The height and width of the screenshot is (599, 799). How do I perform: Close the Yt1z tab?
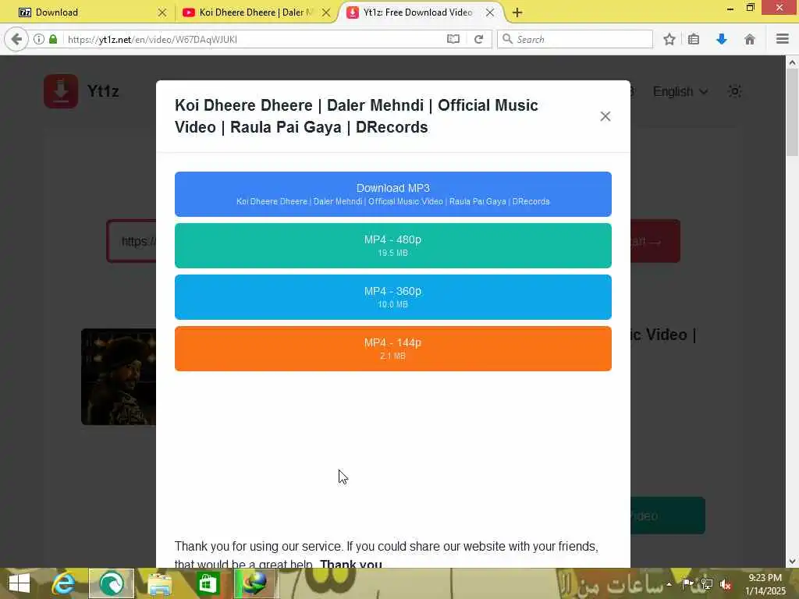point(490,12)
